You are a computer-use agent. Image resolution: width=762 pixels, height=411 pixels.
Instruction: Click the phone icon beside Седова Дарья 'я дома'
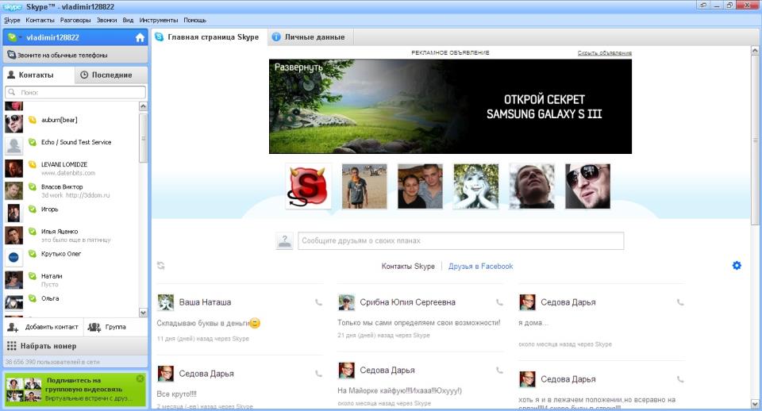pos(680,302)
